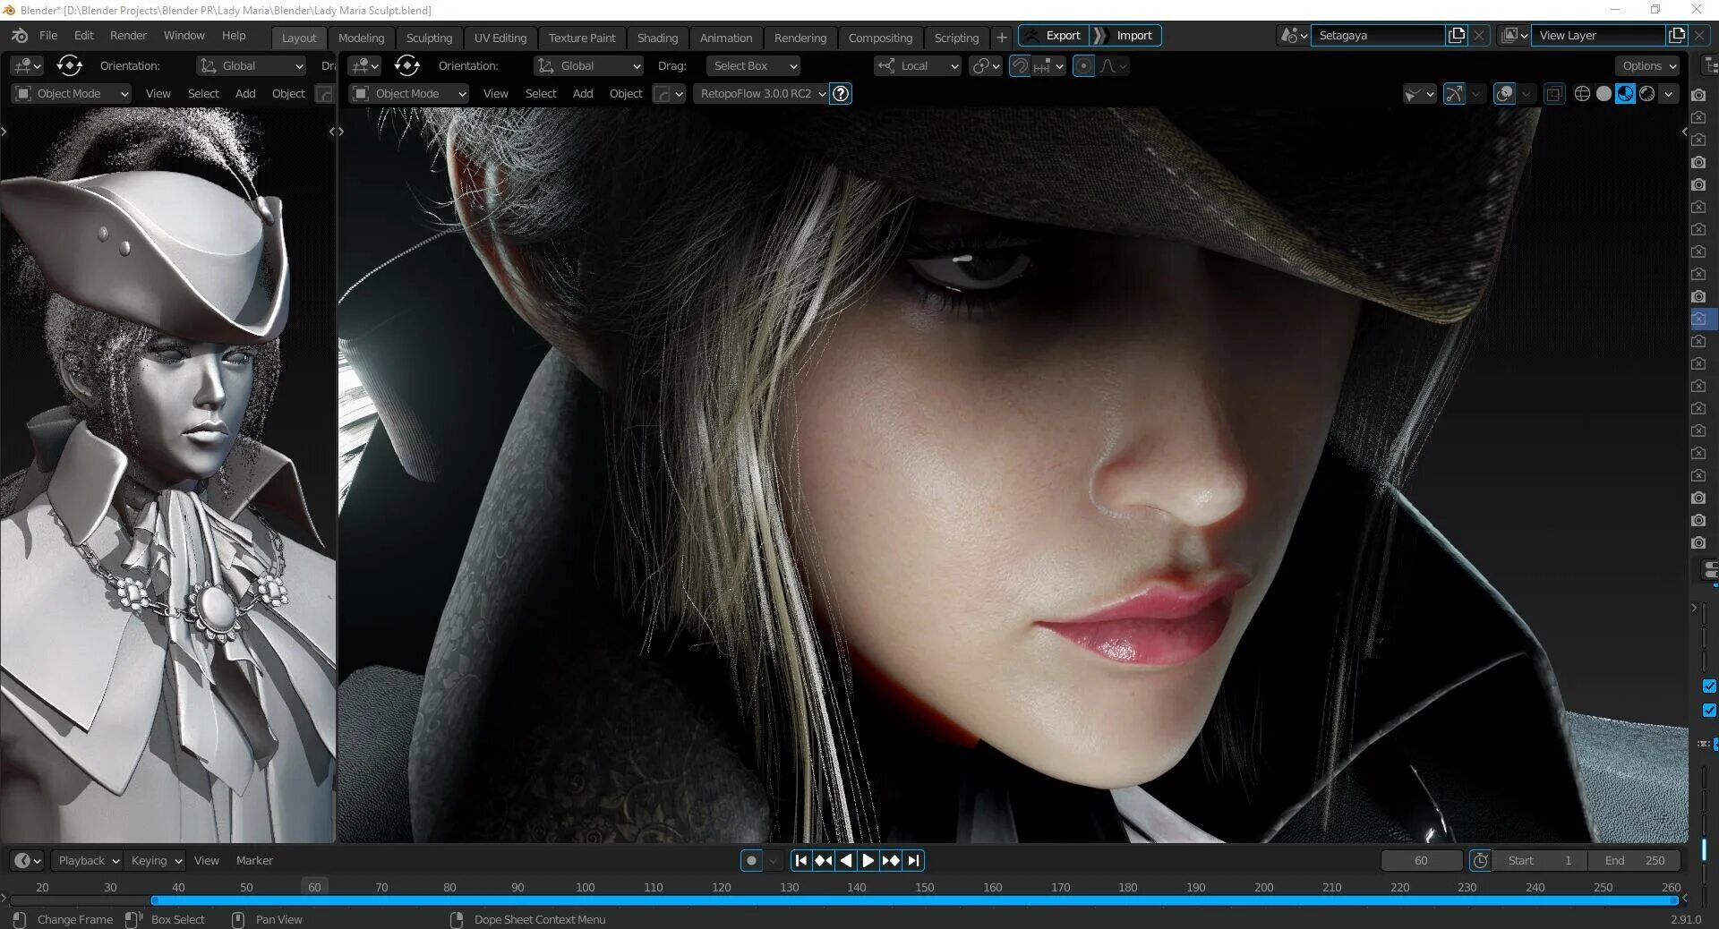Toggle X-ray mode in viewport

[1554, 93]
